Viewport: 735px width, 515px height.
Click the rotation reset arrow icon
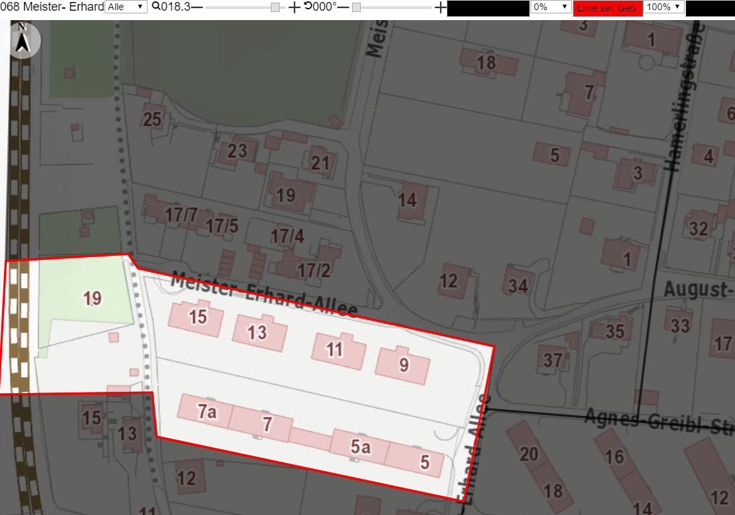point(308,5)
